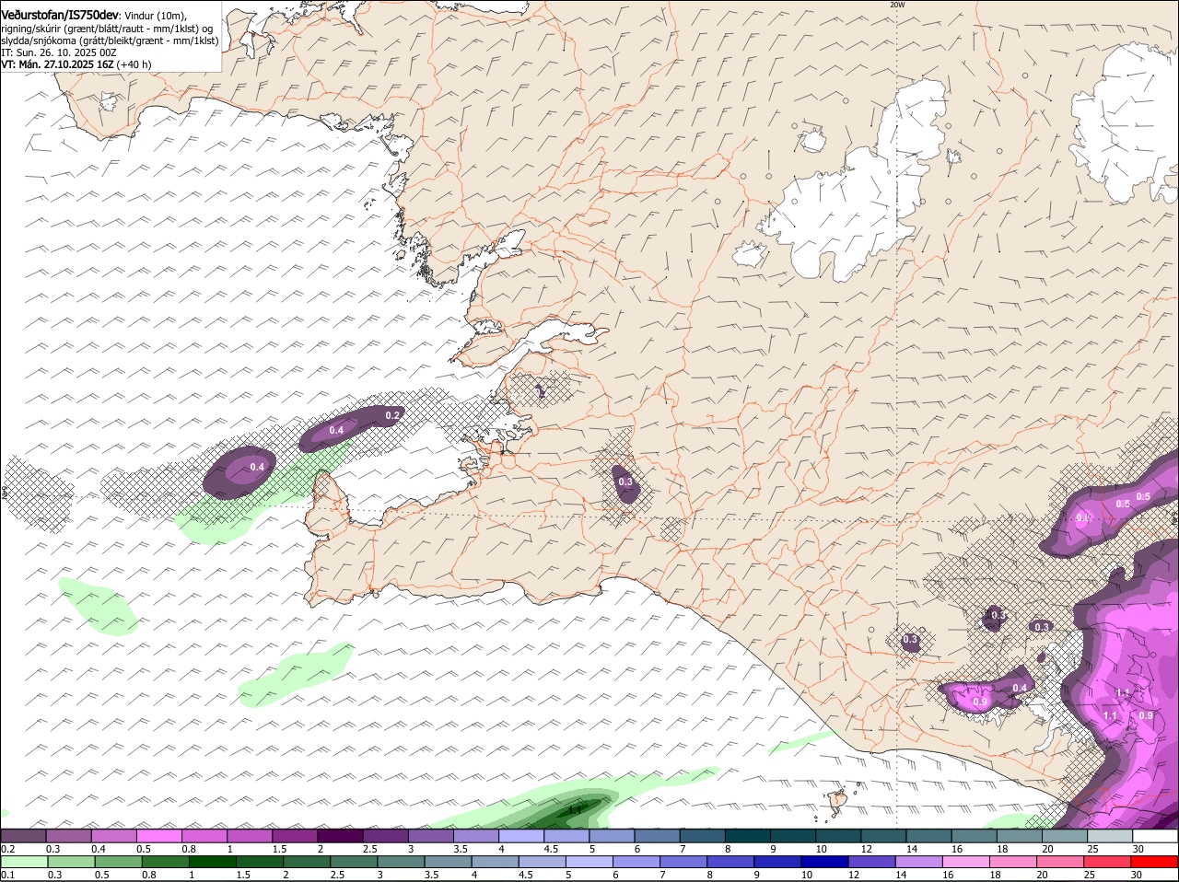1179x882 pixels.
Task: Click the upper-row legend swatch starting at 25
Action: (1111, 836)
